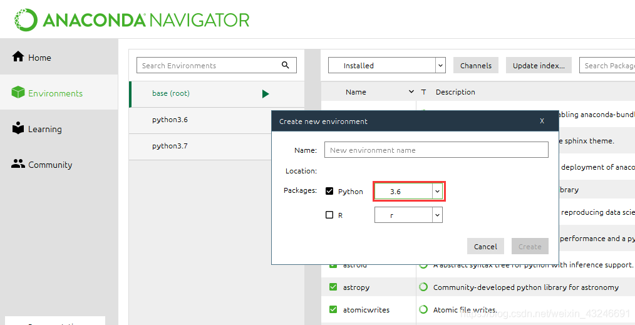Click the Channels button
The height and width of the screenshot is (325, 635).
pyautogui.click(x=476, y=66)
